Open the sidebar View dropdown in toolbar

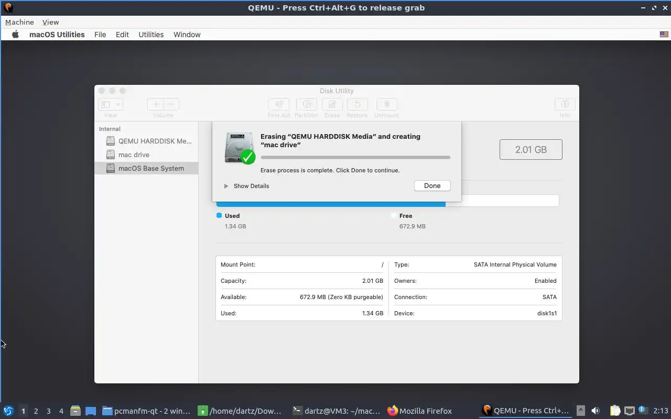[111, 104]
